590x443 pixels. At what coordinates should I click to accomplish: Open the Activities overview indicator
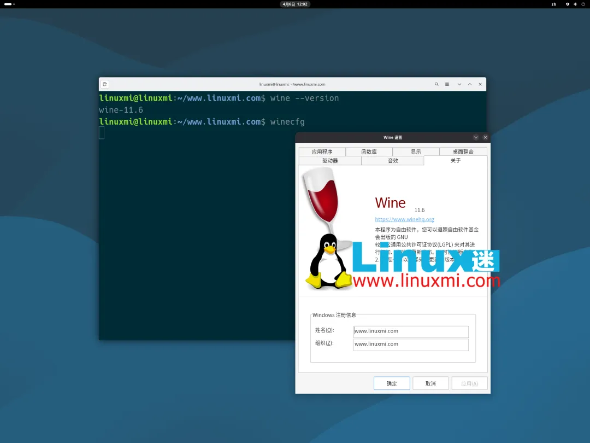click(9, 4)
